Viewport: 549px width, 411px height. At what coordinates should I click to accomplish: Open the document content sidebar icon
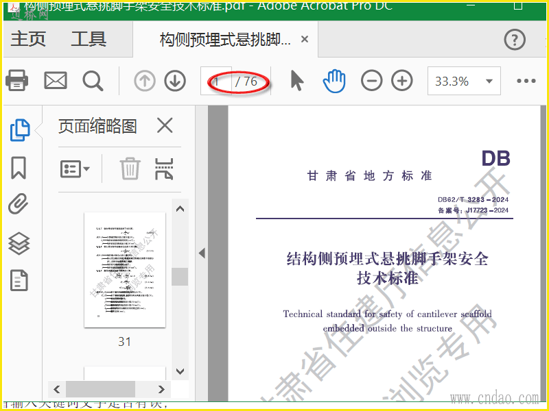pyautogui.click(x=19, y=280)
